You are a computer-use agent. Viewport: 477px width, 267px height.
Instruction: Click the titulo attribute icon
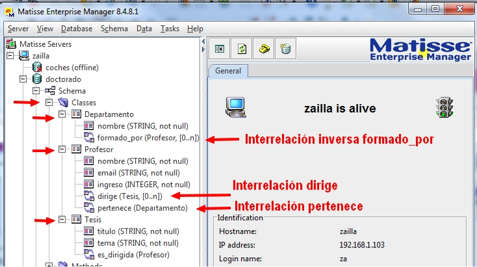pos(88,231)
